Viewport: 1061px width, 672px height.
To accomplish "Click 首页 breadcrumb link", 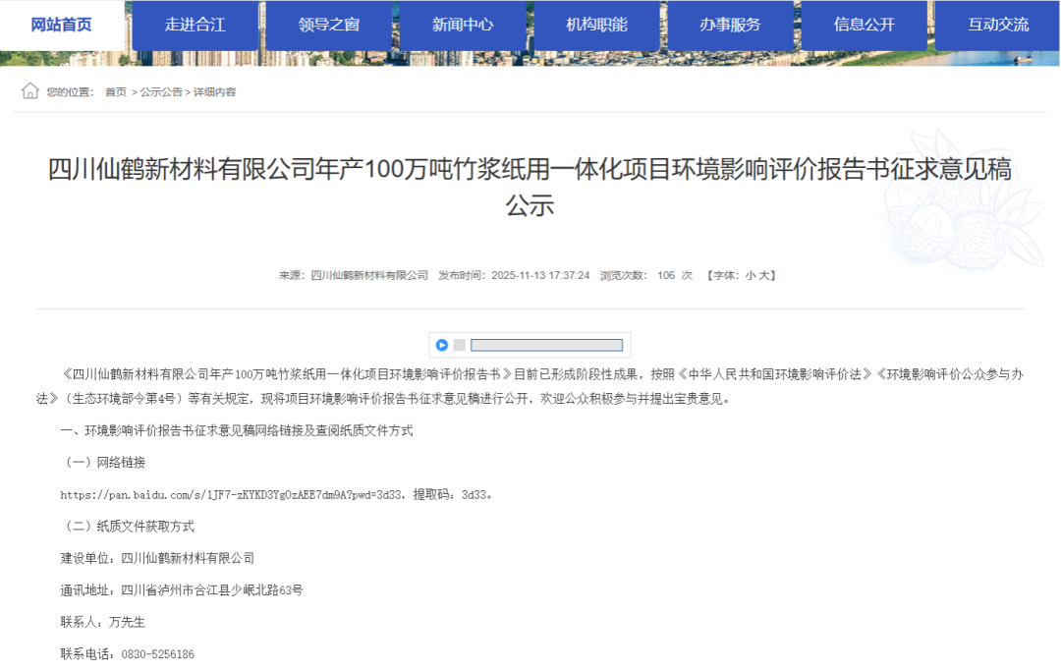I will [116, 92].
